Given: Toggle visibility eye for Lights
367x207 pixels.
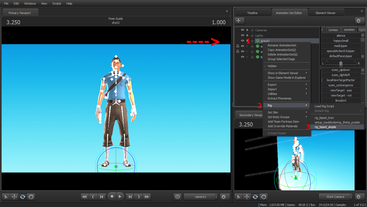Looking at the screenshot, I should click(x=242, y=35).
